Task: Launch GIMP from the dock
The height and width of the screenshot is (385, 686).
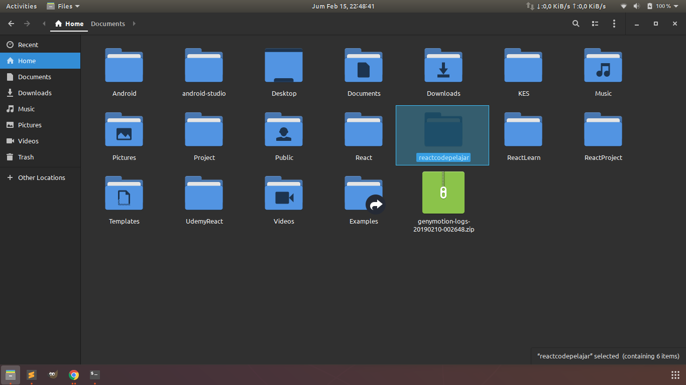Action: (x=52, y=374)
